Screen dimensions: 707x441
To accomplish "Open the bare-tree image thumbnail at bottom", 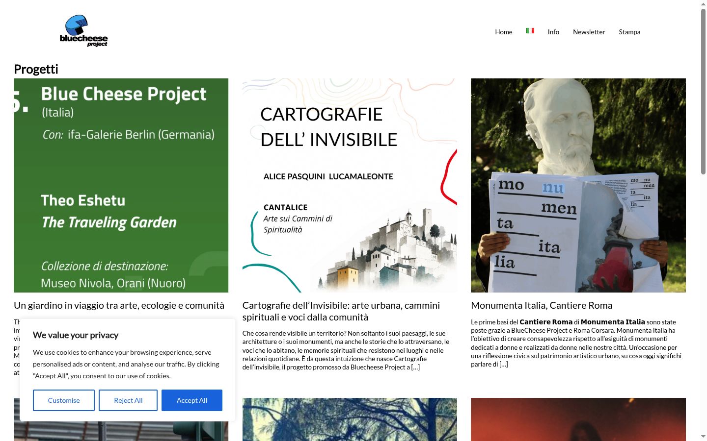I will [x=350, y=419].
